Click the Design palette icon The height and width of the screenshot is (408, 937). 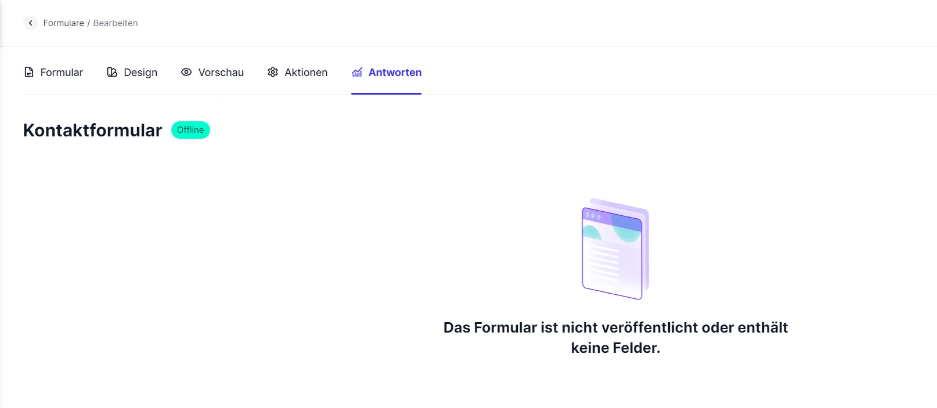pyautogui.click(x=112, y=73)
